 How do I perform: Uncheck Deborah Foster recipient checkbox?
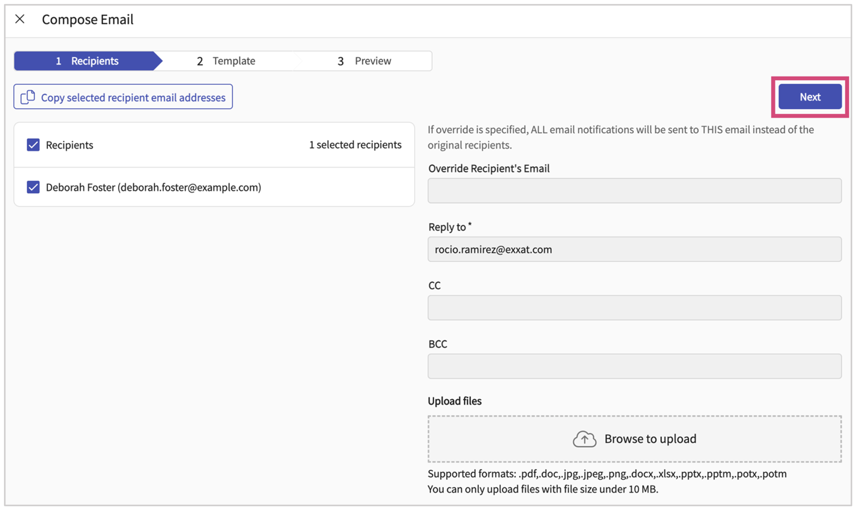tap(33, 187)
